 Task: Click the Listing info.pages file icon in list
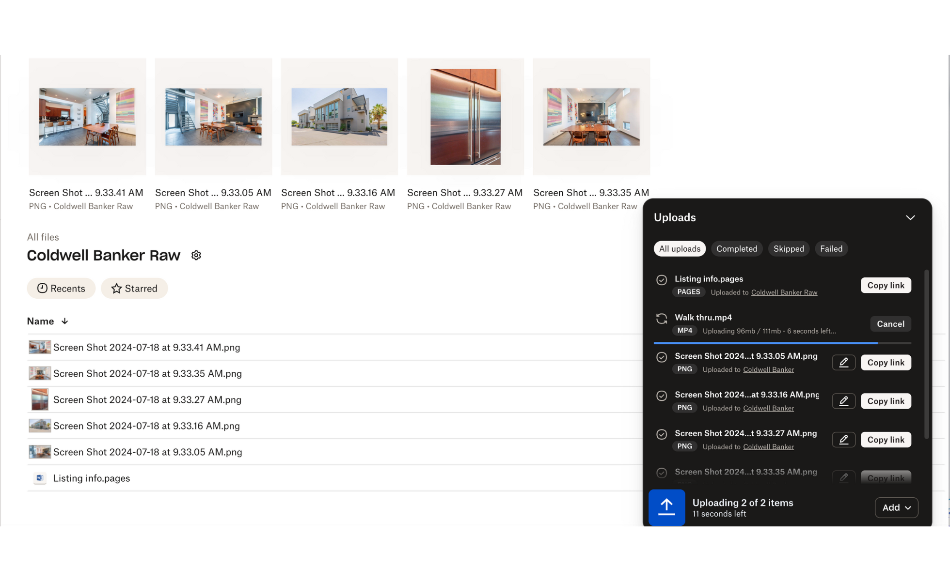40,478
